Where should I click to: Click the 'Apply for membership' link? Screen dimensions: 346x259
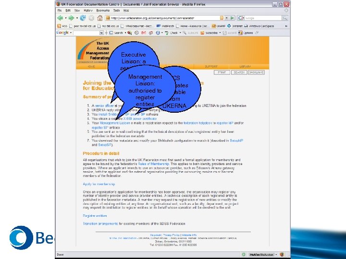99,184
